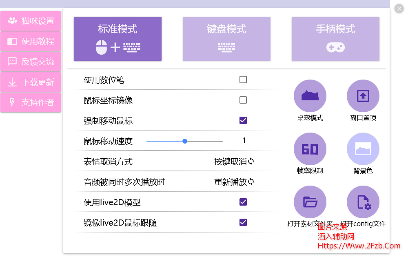Open the 帧率限制 60 fps icon
This screenshot has width=408, height=257.
pos(310,149)
